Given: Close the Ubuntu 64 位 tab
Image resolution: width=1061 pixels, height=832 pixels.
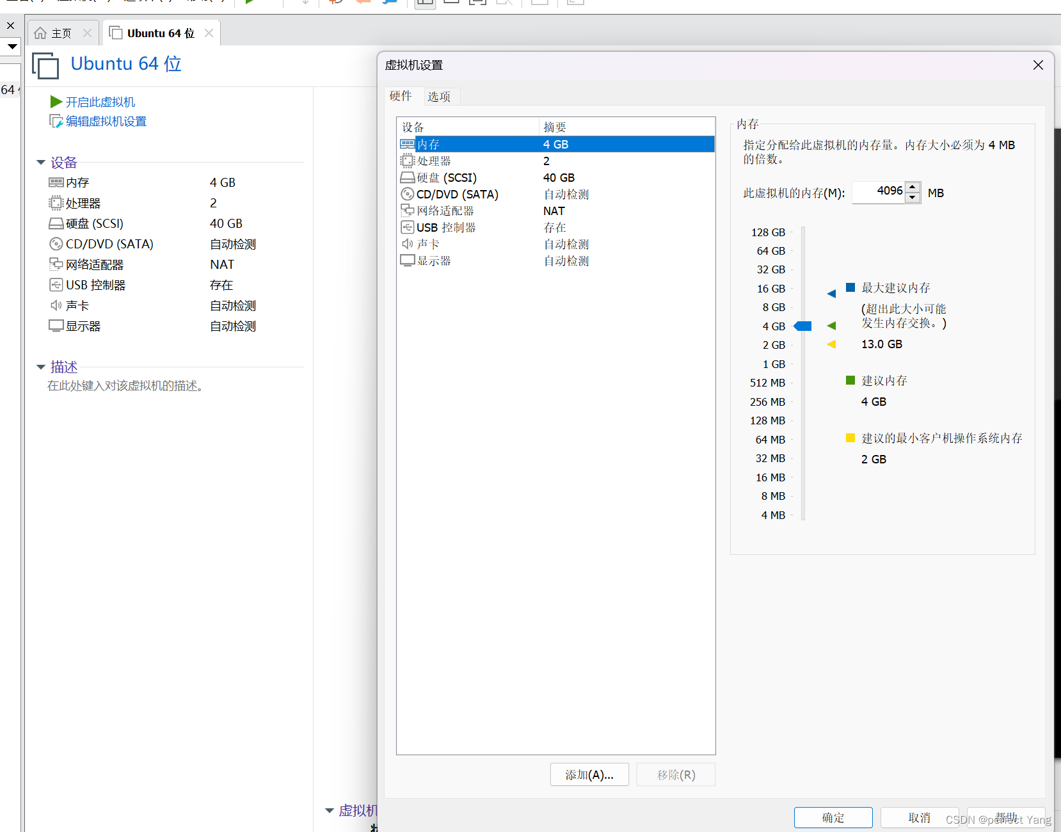Looking at the screenshot, I should [209, 33].
